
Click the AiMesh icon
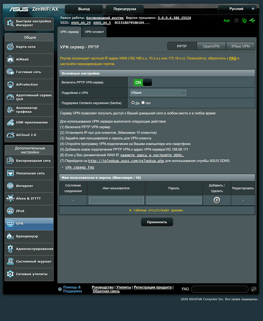tap(10, 59)
